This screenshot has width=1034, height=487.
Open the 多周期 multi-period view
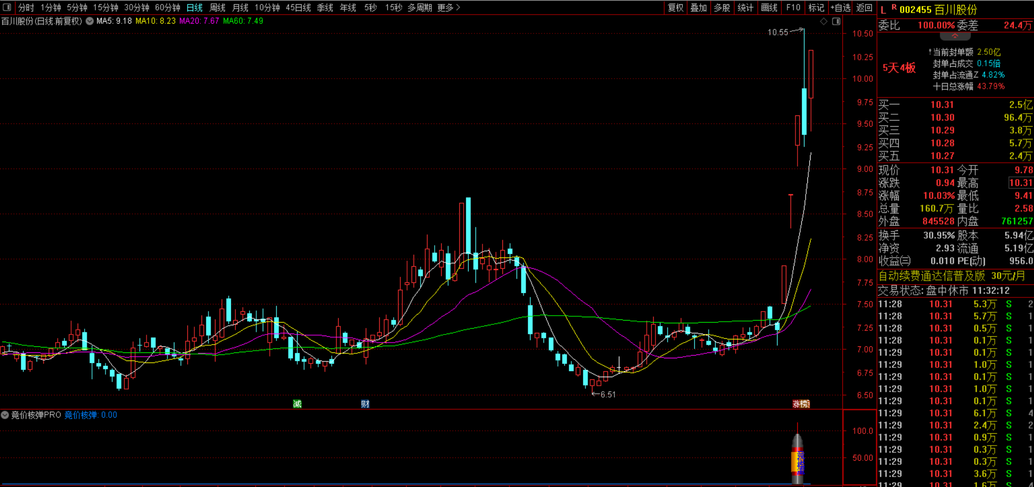click(420, 8)
